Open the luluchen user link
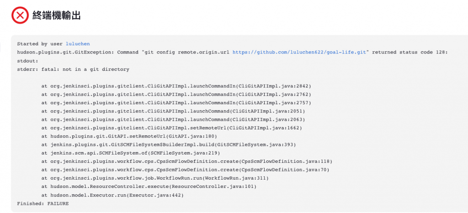Viewport: 468px width, 213px height. click(x=78, y=44)
